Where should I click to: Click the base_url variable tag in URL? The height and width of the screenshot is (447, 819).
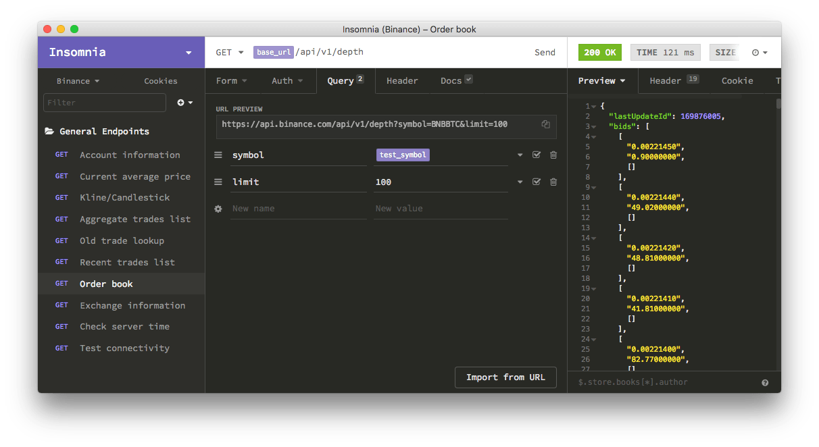point(274,52)
